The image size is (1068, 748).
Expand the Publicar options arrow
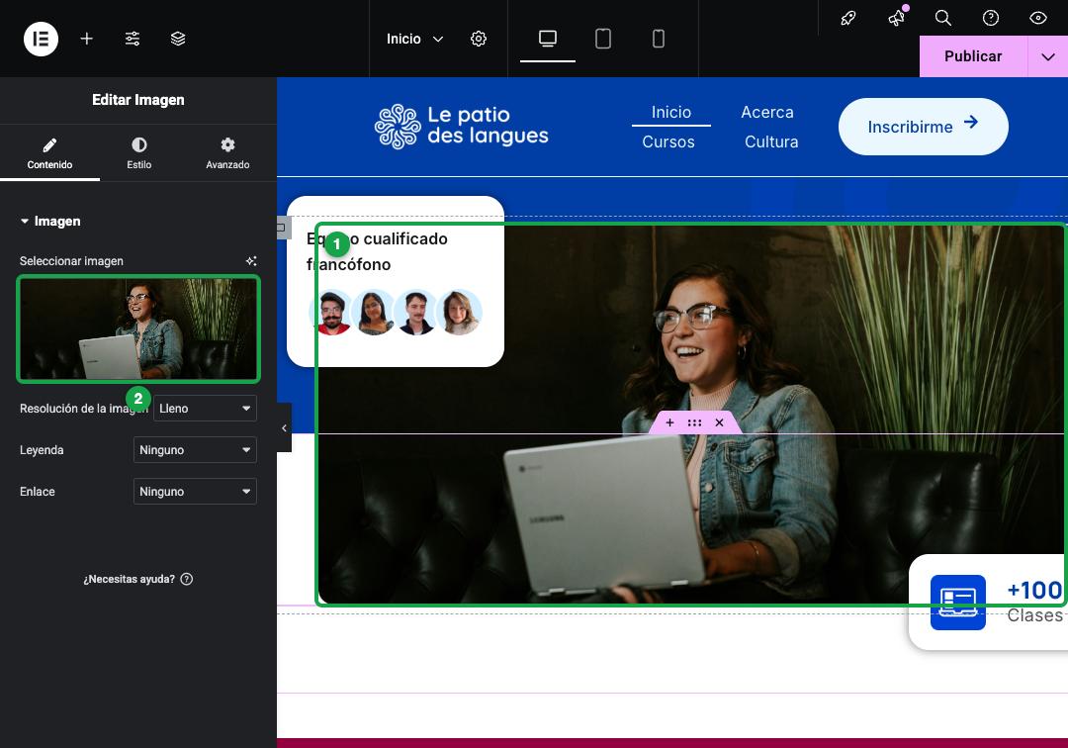(1048, 56)
